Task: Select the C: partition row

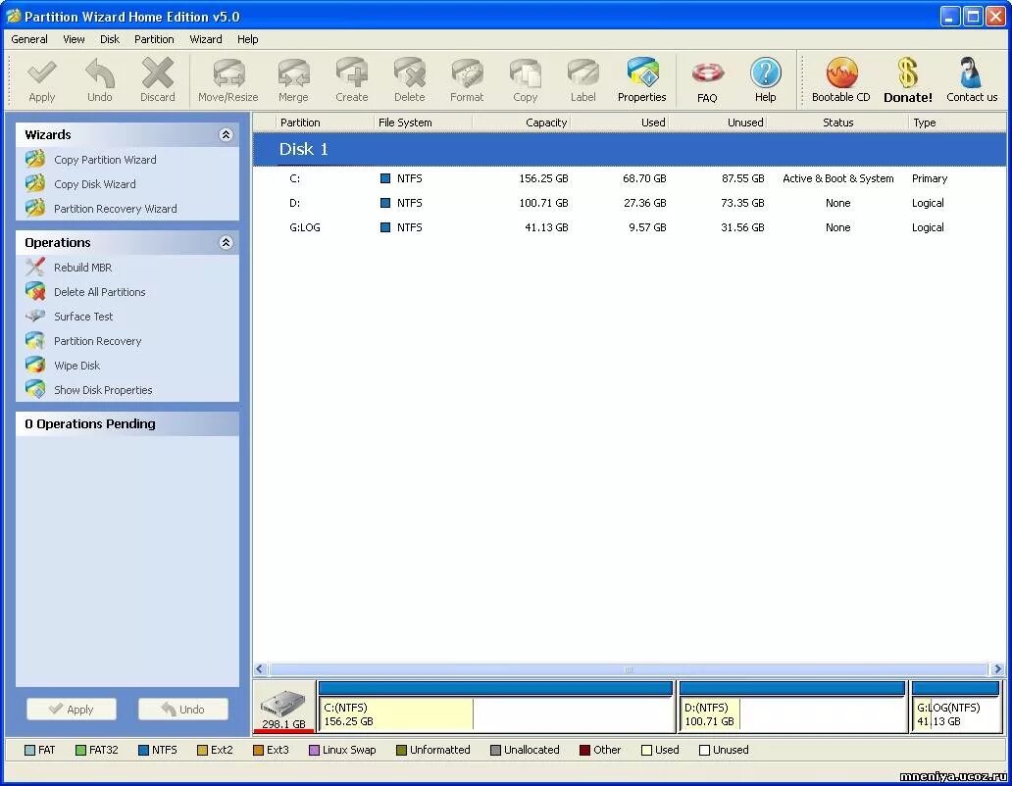Action: [630, 178]
